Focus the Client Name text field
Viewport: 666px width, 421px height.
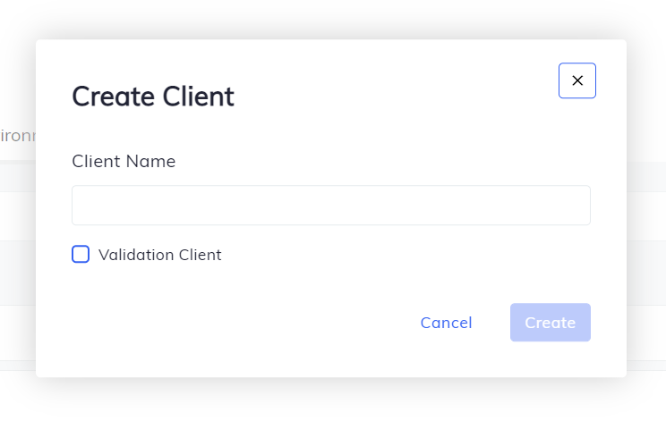pyautogui.click(x=330, y=206)
